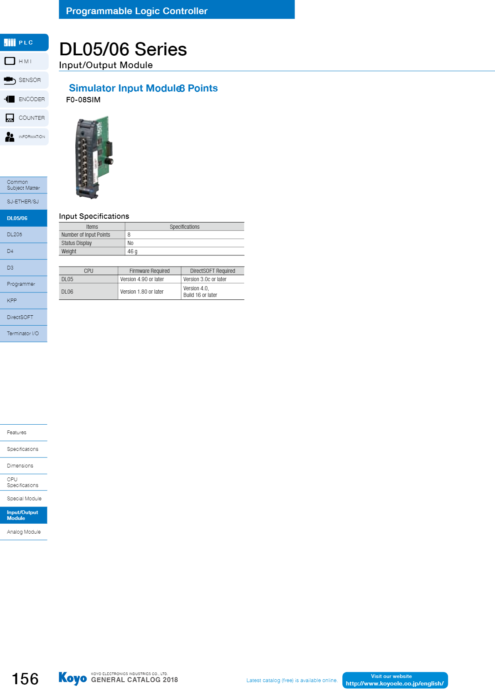495x700 pixels.
Task: Click the DL05/06 Series page title
Action: tap(123, 49)
